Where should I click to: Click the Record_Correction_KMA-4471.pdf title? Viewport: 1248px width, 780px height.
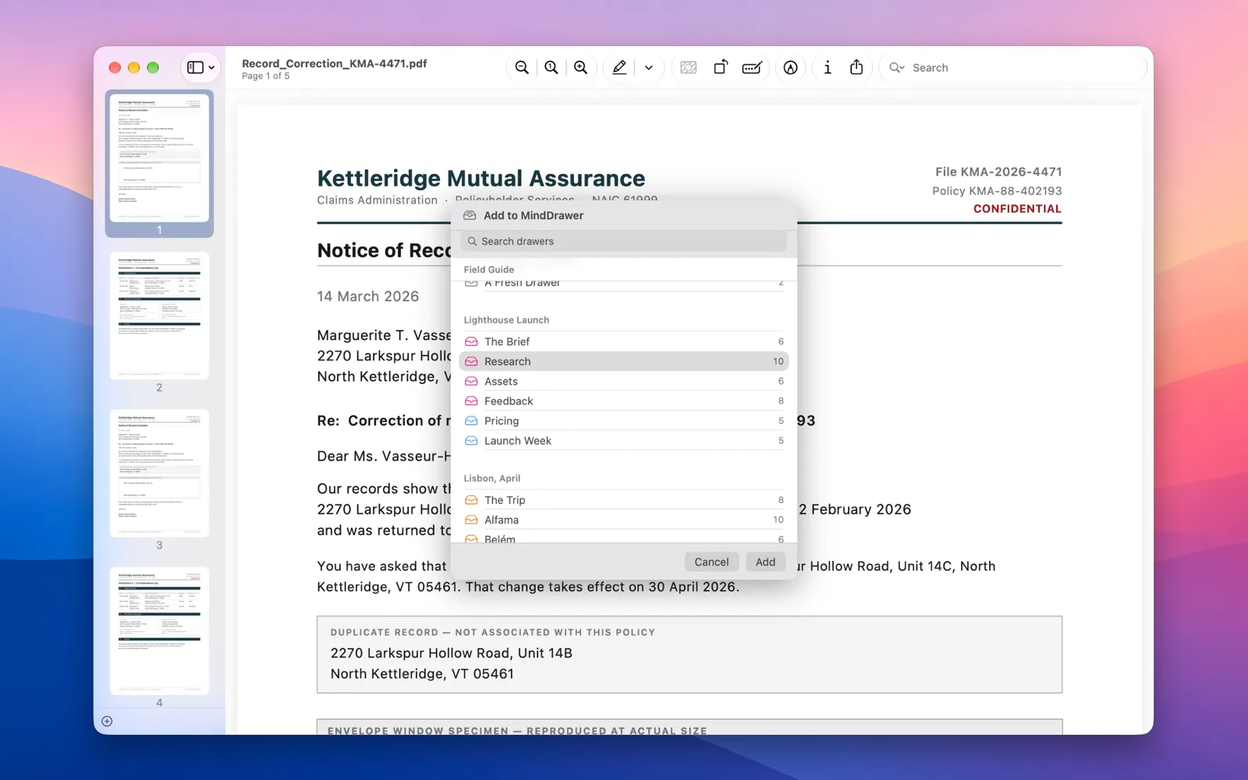[x=335, y=63]
